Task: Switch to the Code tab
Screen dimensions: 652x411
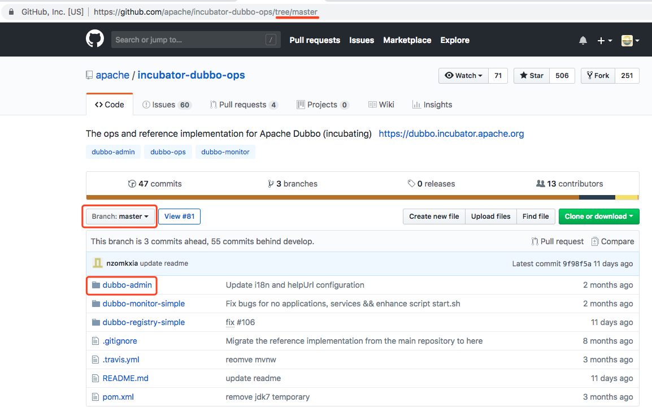Action: tap(110, 105)
